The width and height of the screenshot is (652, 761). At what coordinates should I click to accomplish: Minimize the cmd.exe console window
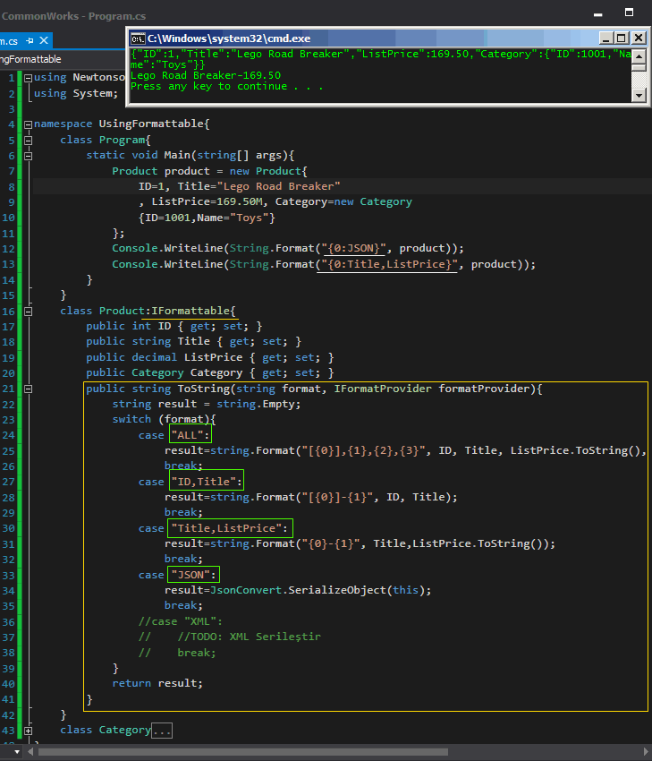click(x=605, y=38)
